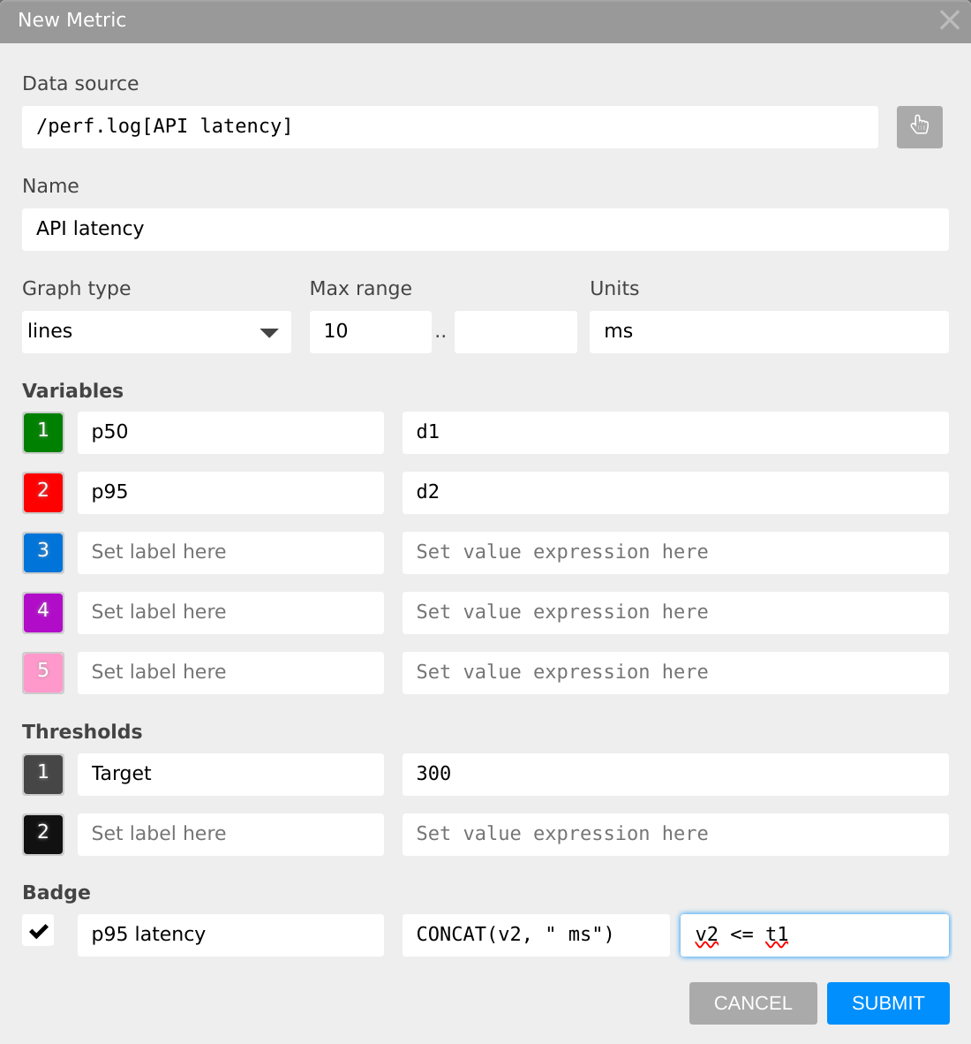Click the CANCEL button
Viewport: 971px width, 1044px height.
[x=753, y=1002]
